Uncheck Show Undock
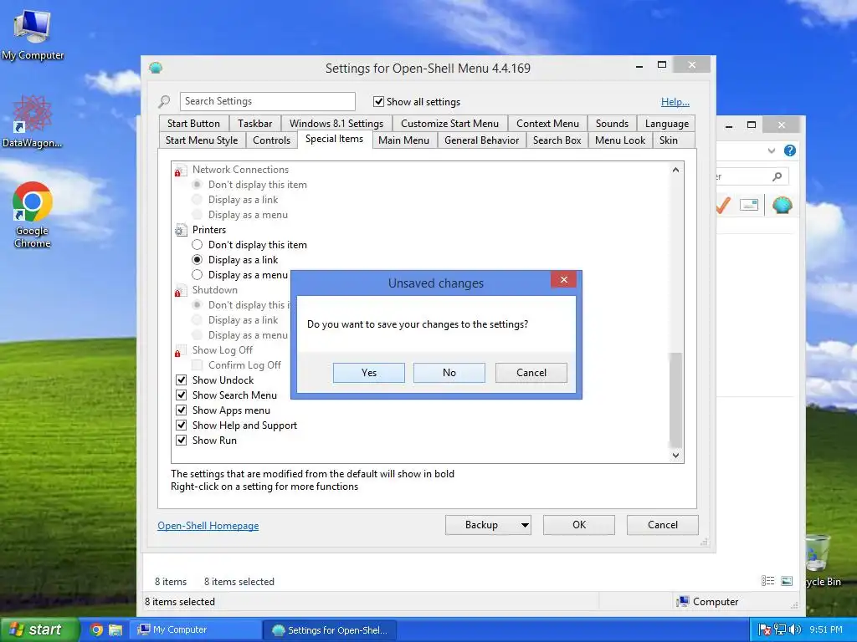The width and height of the screenshot is (857, 642). click(182, 380)
